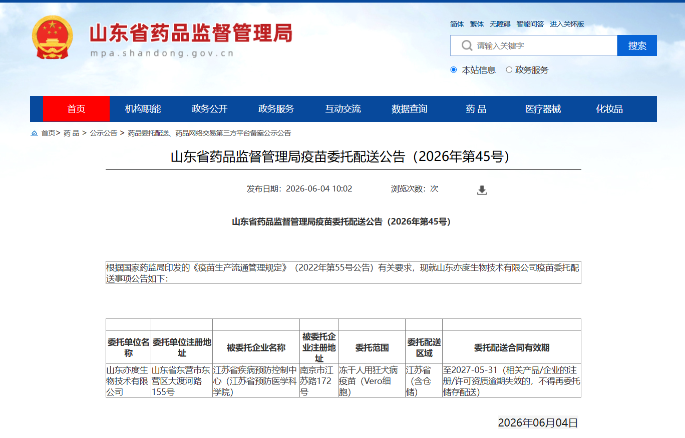Click the bold announcement subtitle
685x438 pixels.
[x=343, y=221]
